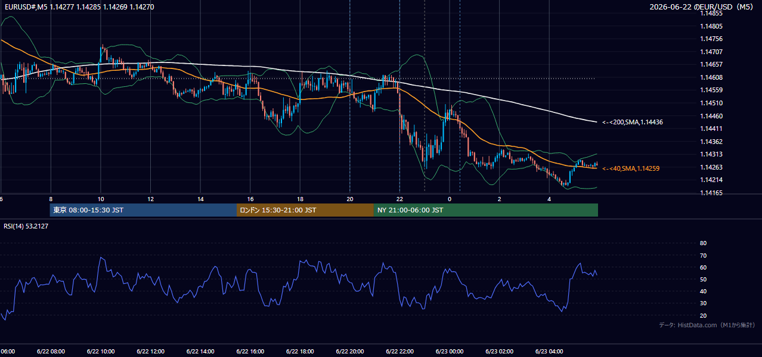Click the 6/23 00:00 date label
Screen dimensions: 762x357
click(450, 351)
